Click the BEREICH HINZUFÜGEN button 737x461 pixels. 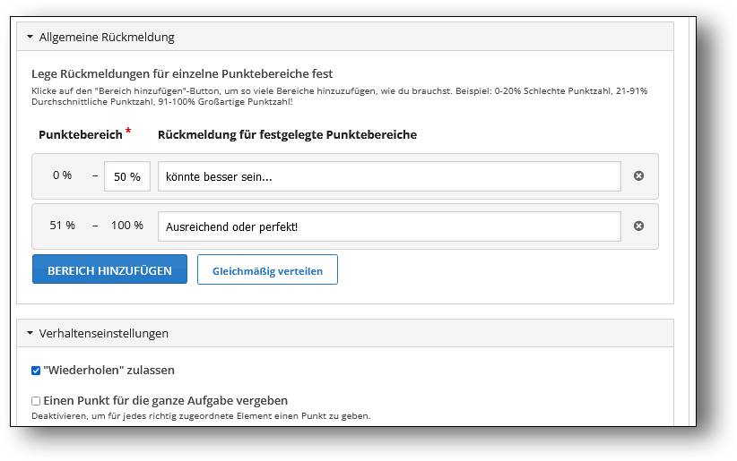[x=109, y=269]
